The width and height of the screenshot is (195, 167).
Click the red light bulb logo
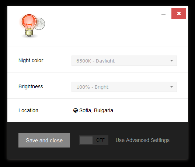(x=29, y=26)
